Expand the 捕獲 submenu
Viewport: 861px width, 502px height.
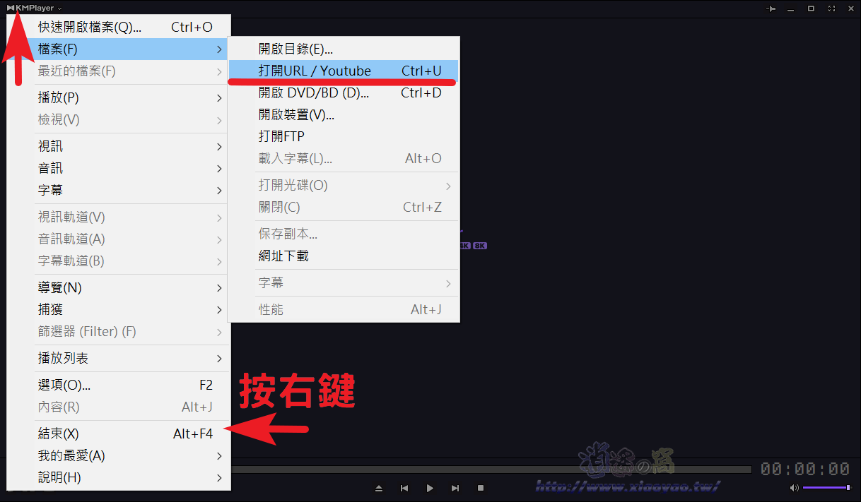coord(119,309)
